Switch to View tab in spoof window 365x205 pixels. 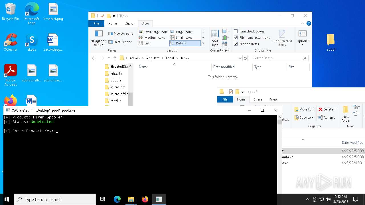(x=274, y=99)
